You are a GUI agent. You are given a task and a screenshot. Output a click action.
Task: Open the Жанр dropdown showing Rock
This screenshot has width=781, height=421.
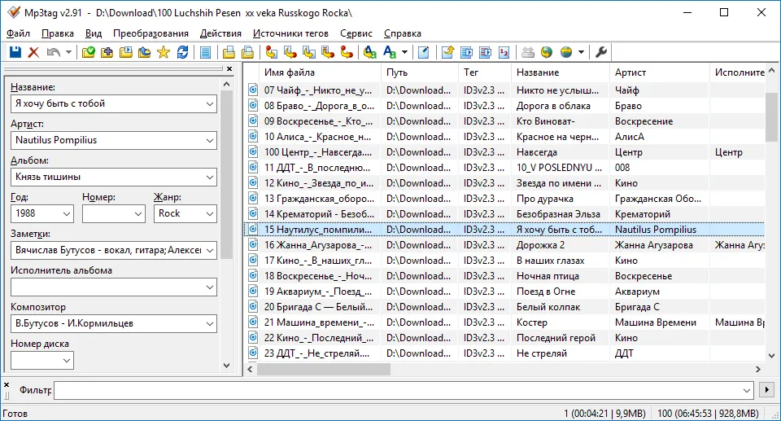pyautogui.click(x=210, y=214)
